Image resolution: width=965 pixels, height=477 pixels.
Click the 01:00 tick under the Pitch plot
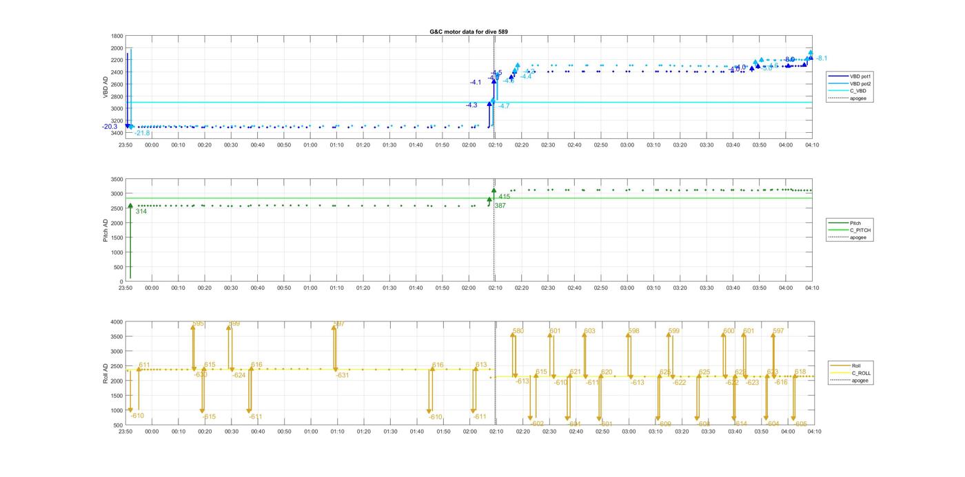coord(311,288)
